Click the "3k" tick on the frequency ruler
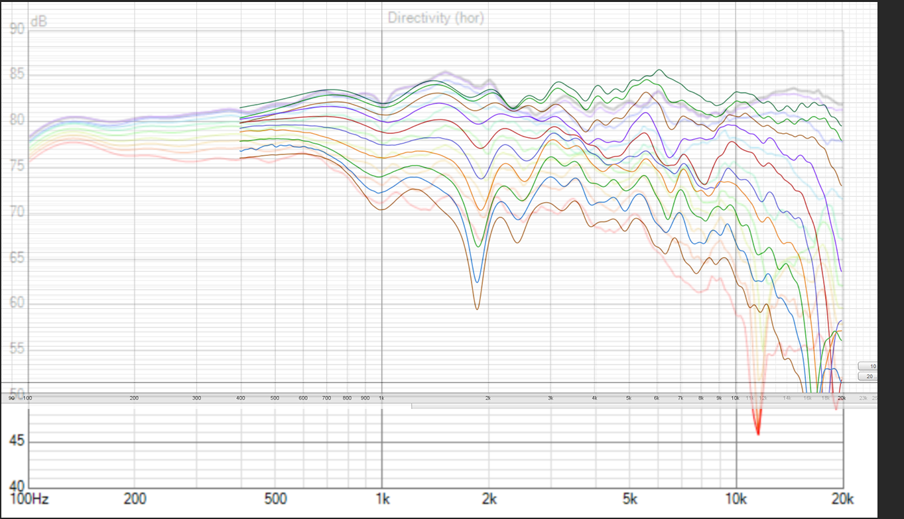Viewport: 904px width, 519px height. click(550, 398)
